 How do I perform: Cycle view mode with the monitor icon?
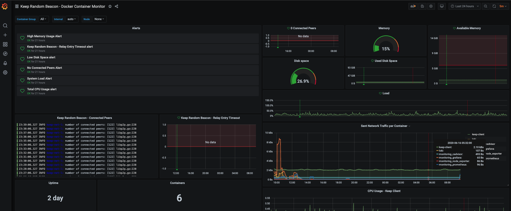[x=442, y=6]
